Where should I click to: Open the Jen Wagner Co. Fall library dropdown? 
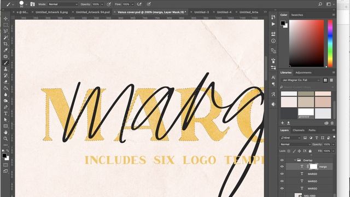tap(300, 80)
